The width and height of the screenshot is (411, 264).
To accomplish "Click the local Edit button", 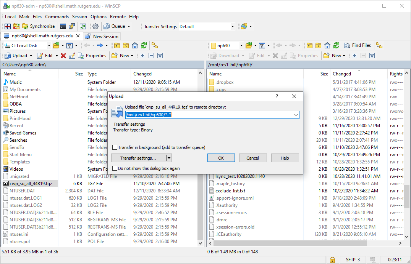I will pyautogui.click(x=45, y=56).
